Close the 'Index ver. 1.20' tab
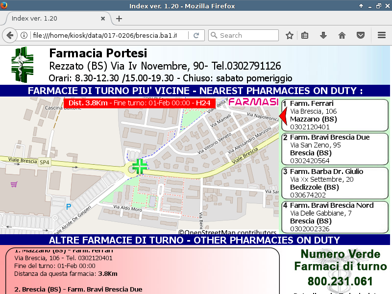 pyautogui.click(x=103, y=19)
